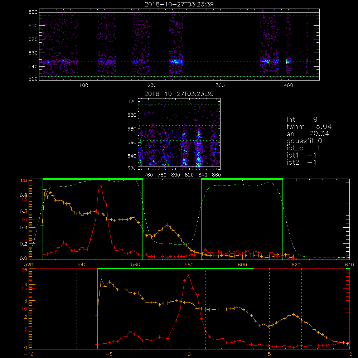This screenshot has height=358, width=358.
Task: Click the '-5' x-axis label of the bottom plot
Action: coord(109,354)
